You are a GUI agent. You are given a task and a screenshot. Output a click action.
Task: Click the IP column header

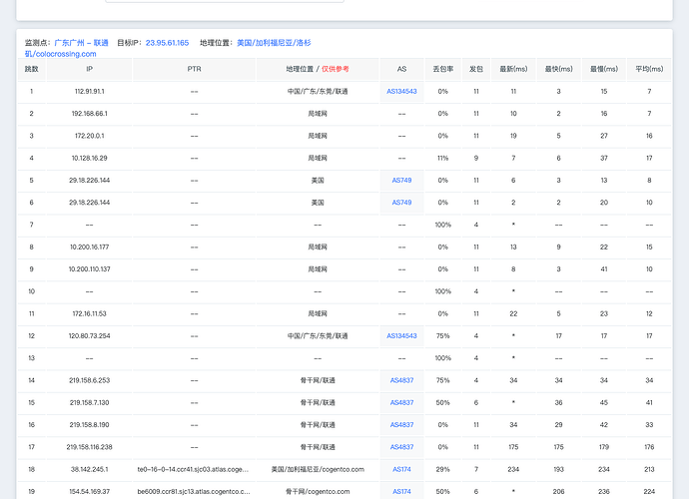coord(89,69)
